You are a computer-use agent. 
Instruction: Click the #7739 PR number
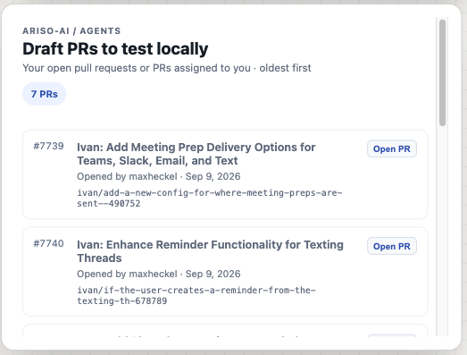coord(48,146)
